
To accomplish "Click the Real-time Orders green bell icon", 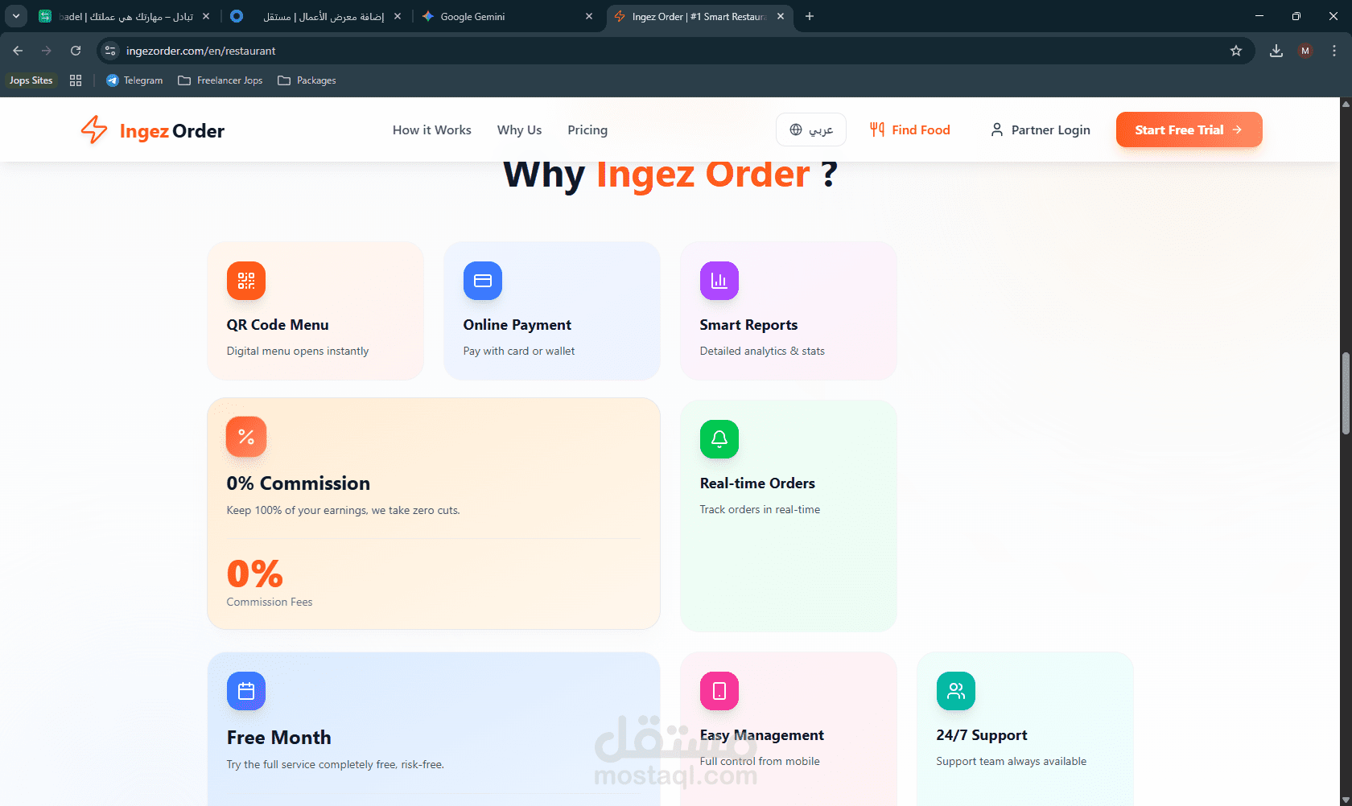I will tap(719, 439).
